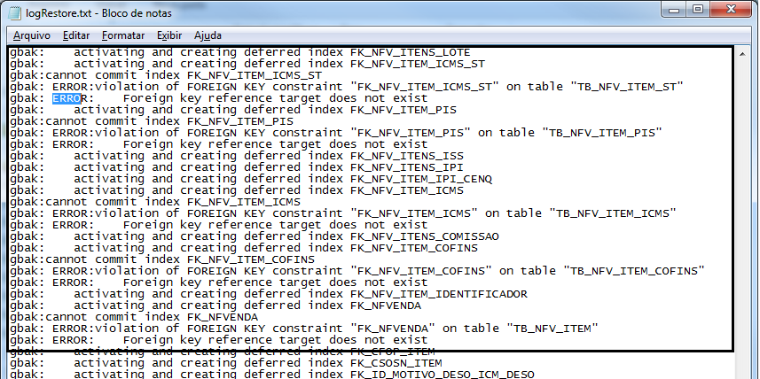Click the vertical scrollbar up arrow
760x379 pixels.
tap(744, 55)
